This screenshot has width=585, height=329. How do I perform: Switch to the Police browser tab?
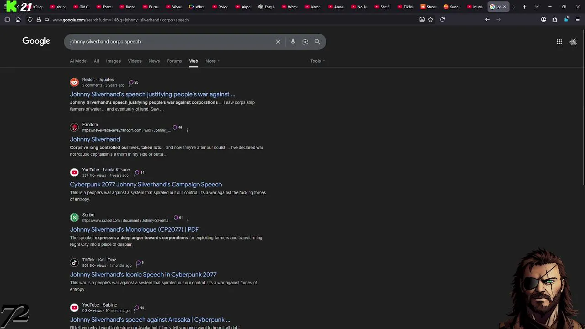pos(220,7)
